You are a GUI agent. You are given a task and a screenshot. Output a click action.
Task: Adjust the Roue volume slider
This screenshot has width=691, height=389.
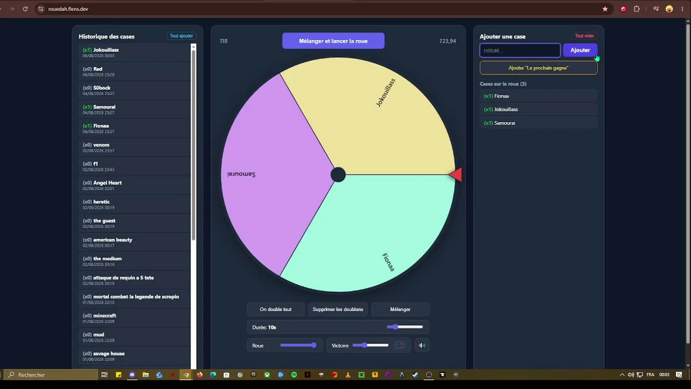[298, 345]
